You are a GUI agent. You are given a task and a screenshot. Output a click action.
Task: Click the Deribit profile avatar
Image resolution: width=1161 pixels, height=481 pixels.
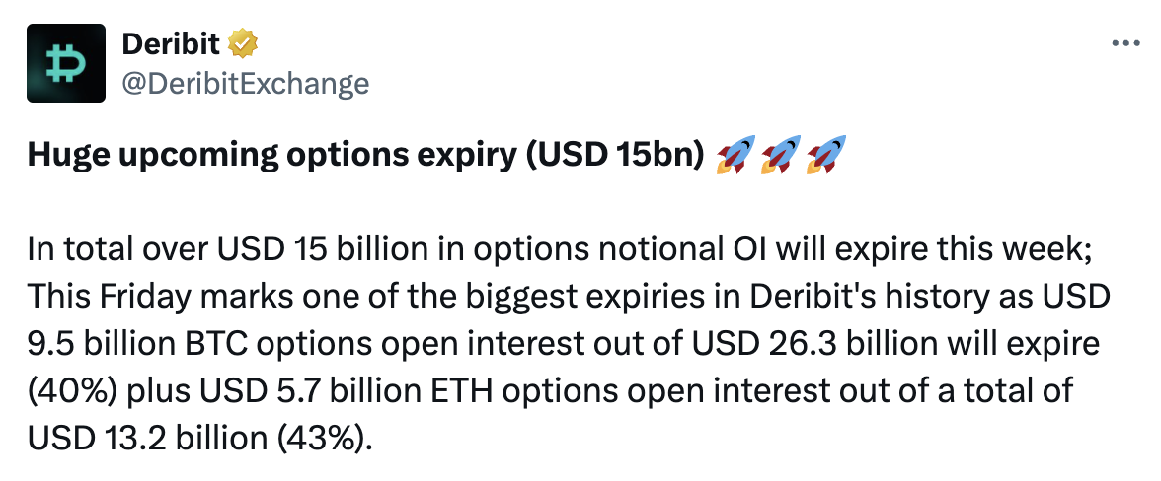tap(66, 64)
